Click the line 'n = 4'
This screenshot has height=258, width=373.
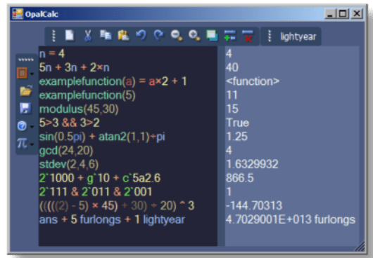[52, 54]
